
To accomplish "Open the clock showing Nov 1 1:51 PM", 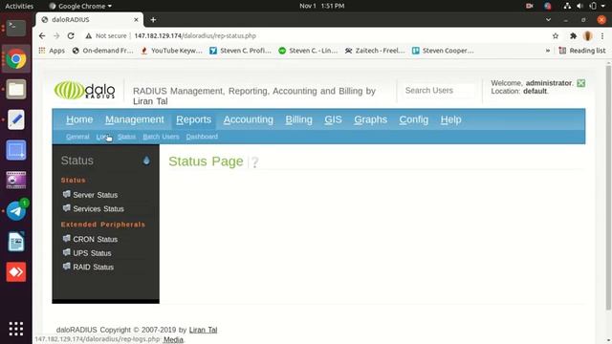I will click(x=321, y=6).
